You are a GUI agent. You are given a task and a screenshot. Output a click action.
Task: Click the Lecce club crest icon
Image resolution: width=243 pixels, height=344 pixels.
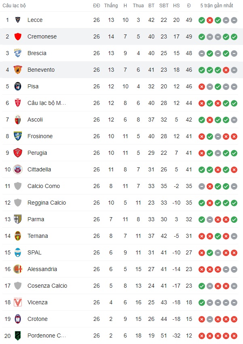pyautogui.click(x=18, y=20)
